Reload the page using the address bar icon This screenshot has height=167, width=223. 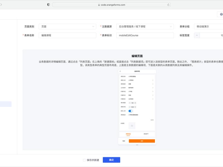tap(168, 5)
